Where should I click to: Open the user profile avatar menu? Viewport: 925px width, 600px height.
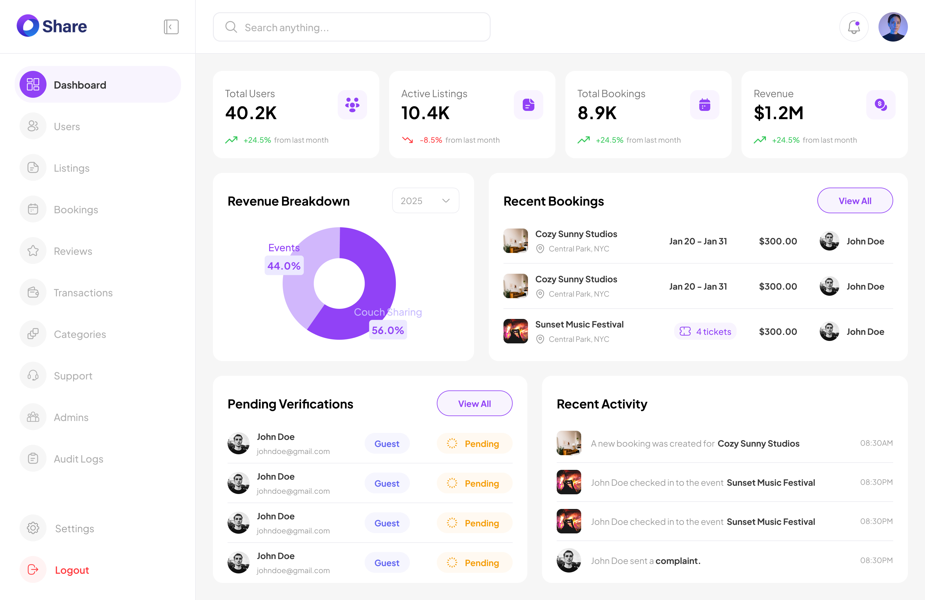893,27
